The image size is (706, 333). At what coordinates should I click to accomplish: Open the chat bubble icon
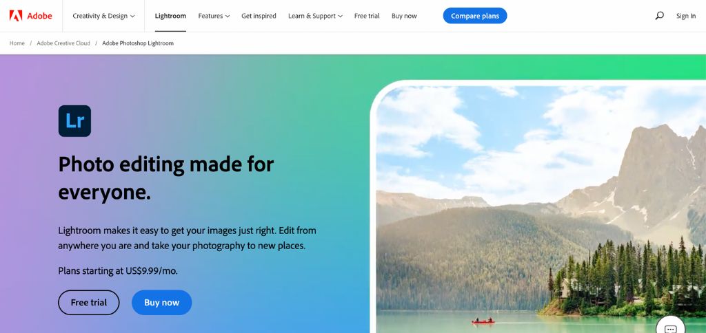pos(670,327)
